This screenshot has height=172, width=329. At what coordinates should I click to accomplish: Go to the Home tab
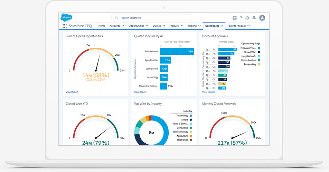pyautogui.click(x=102, y=26)
